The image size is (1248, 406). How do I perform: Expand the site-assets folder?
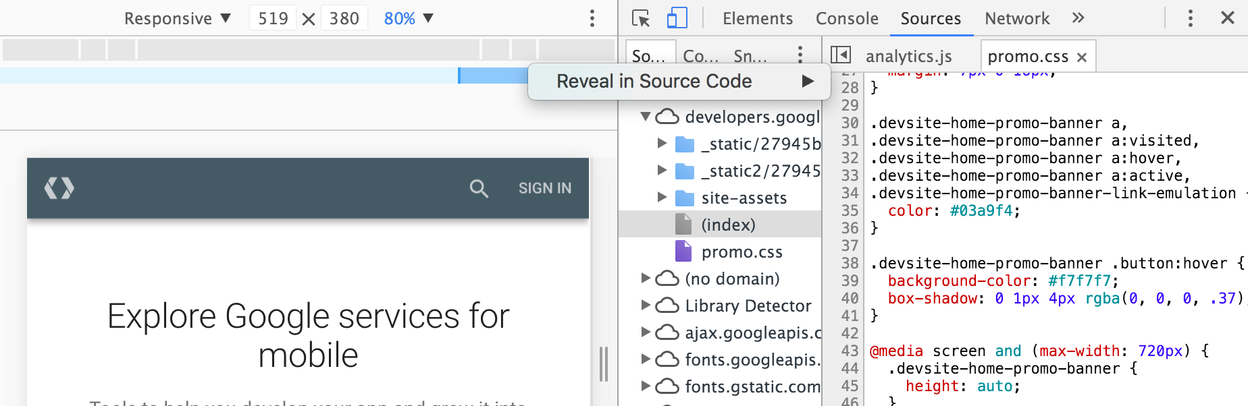[x=662, y=198]
